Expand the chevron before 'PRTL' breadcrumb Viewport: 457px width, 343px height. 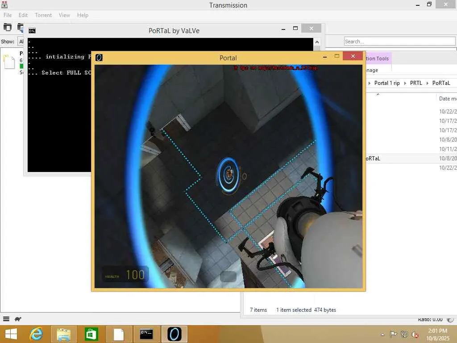pyautogui.click(x=405, y=84)
